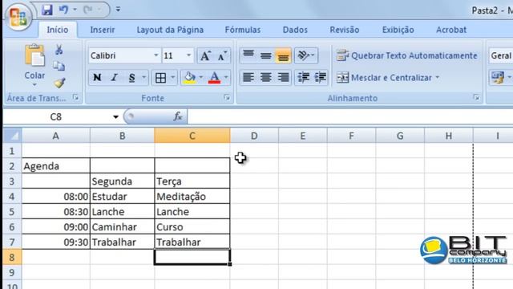
Task: Increase font size with large A
Action: 205,55
